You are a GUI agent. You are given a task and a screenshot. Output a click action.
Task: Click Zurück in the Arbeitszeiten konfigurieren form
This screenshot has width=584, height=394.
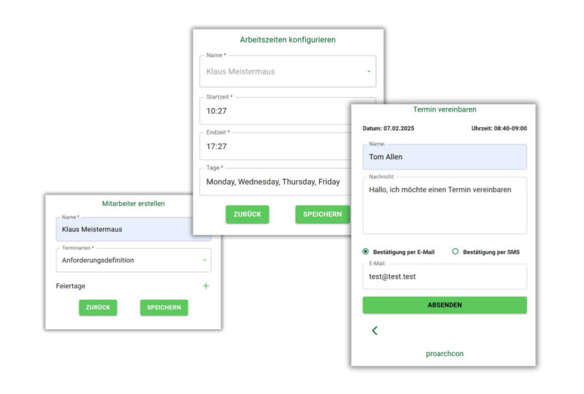pos(247,215)
